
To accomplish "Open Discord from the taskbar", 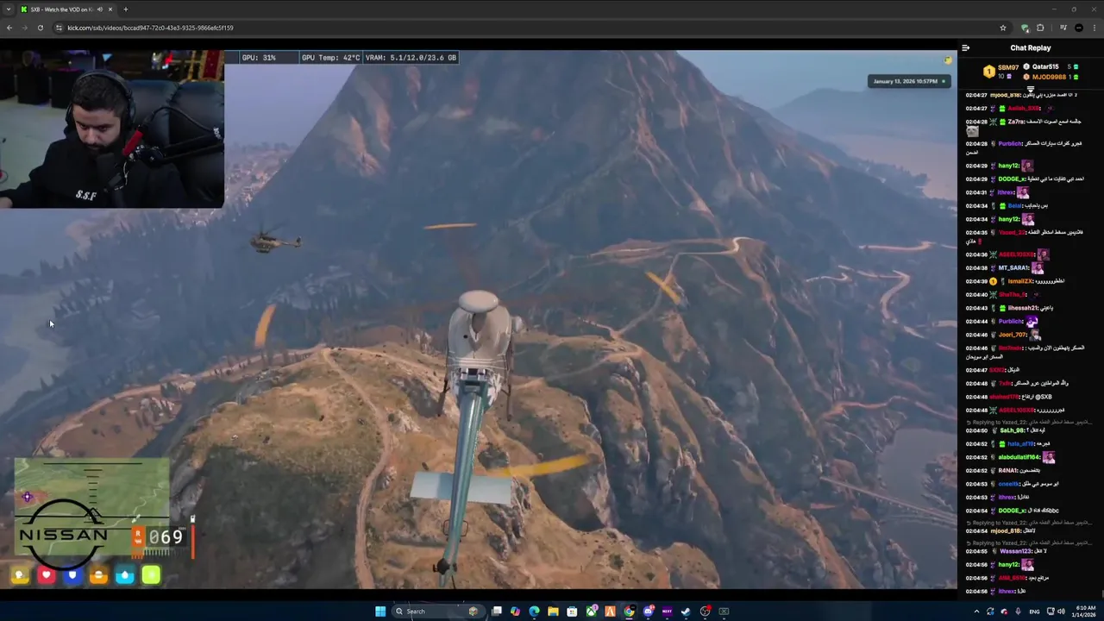I will tap(648, 612).
